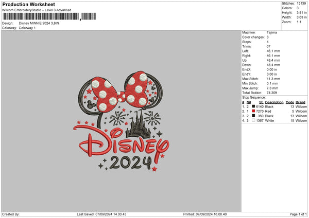
Task: Select the Trims value 67
Action: coord(268,46)
